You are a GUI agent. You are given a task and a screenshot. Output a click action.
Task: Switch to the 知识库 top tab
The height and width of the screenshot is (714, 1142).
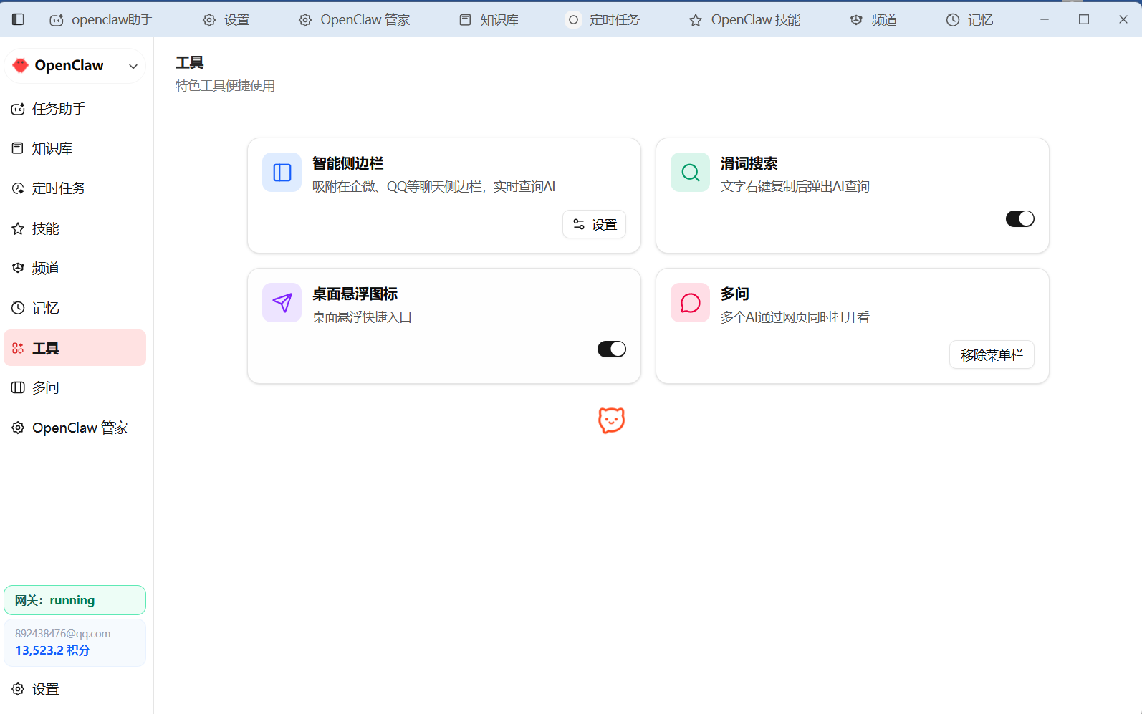pyautogui.click(x=489, y=20)
